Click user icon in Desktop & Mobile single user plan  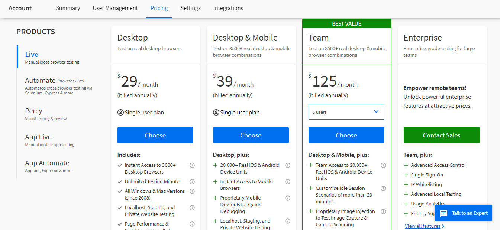click(216, 113)
